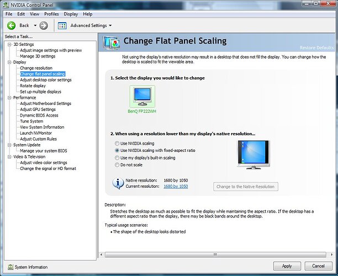
Task: Open the Help menu
Action: [87, 13]
